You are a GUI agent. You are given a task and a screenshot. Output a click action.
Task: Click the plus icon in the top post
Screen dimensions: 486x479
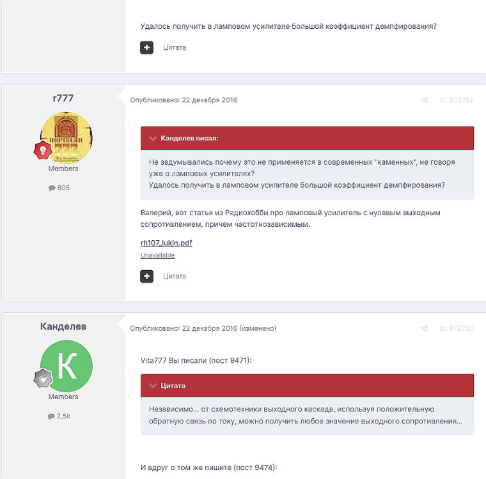click(147, 47)
